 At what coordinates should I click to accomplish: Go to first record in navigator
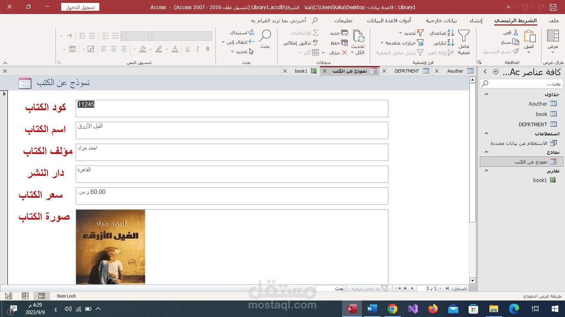click(x=448, y=289)
